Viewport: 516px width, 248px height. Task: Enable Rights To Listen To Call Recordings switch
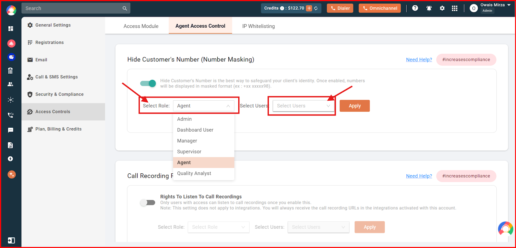[x=148, y=202]
